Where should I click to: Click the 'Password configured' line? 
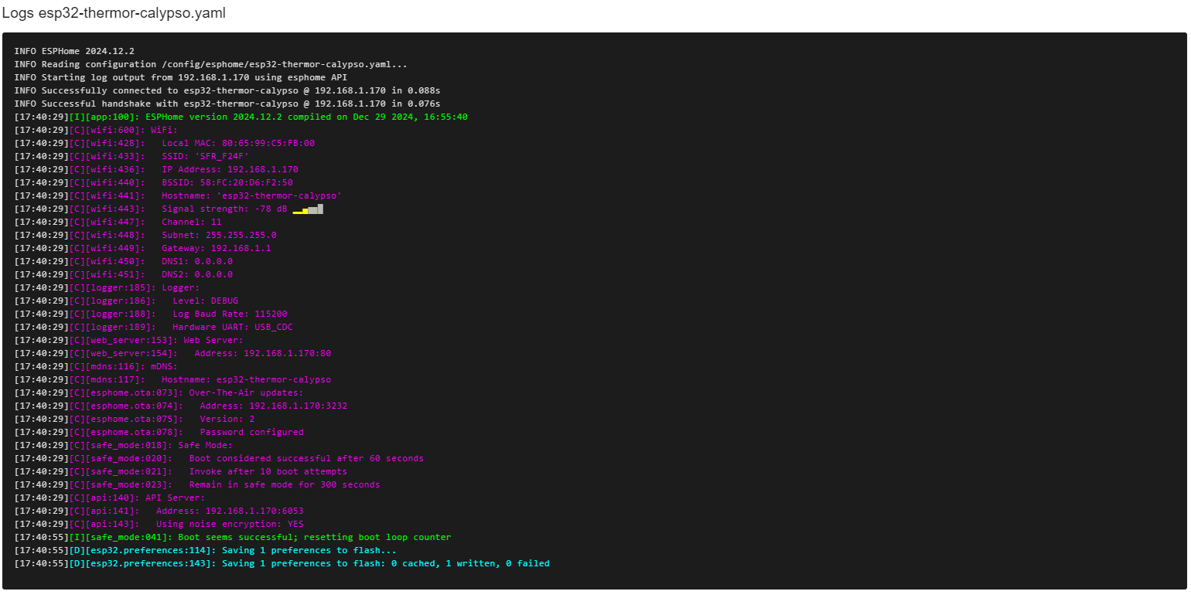tap(159, 432)
